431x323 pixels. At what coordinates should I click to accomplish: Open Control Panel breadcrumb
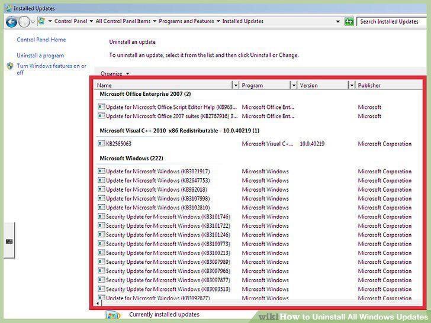(x=70, y=21)
